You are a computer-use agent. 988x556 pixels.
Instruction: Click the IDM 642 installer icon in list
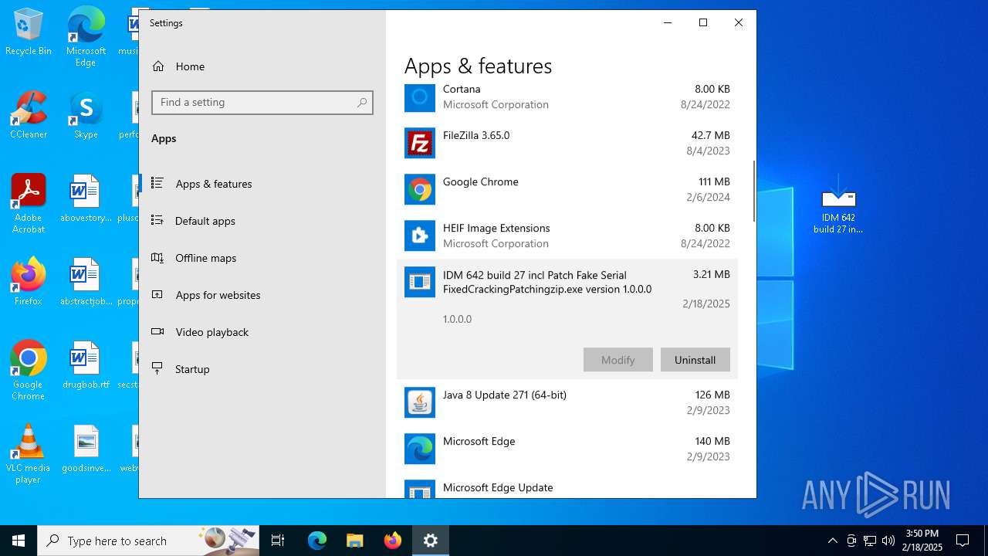point(420,282)
